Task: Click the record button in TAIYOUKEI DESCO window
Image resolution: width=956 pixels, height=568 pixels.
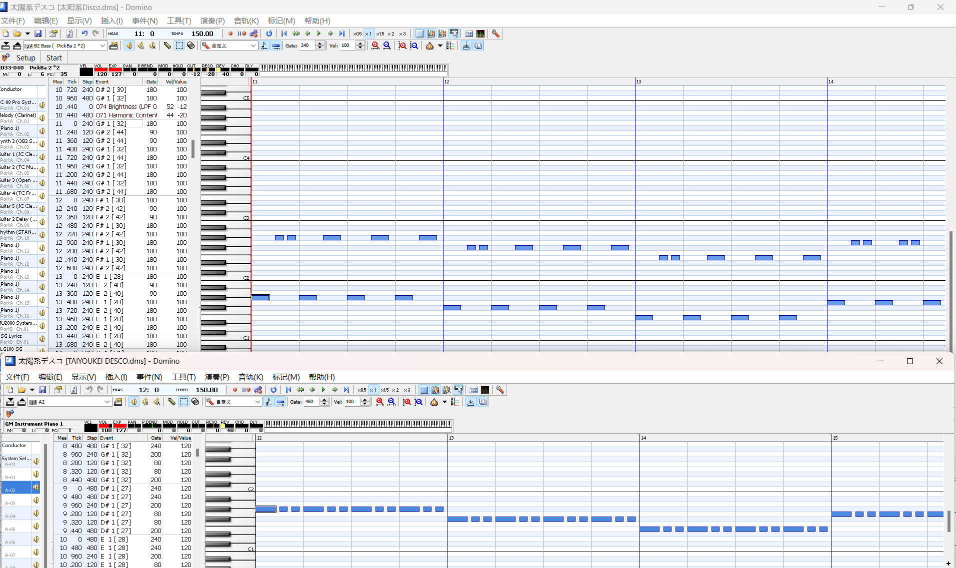Action: point(235,390)
